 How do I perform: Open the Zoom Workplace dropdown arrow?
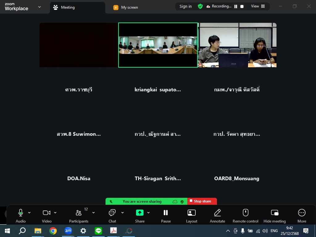[39, 7]
